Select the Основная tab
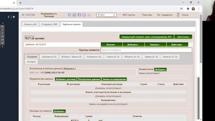 32,57
